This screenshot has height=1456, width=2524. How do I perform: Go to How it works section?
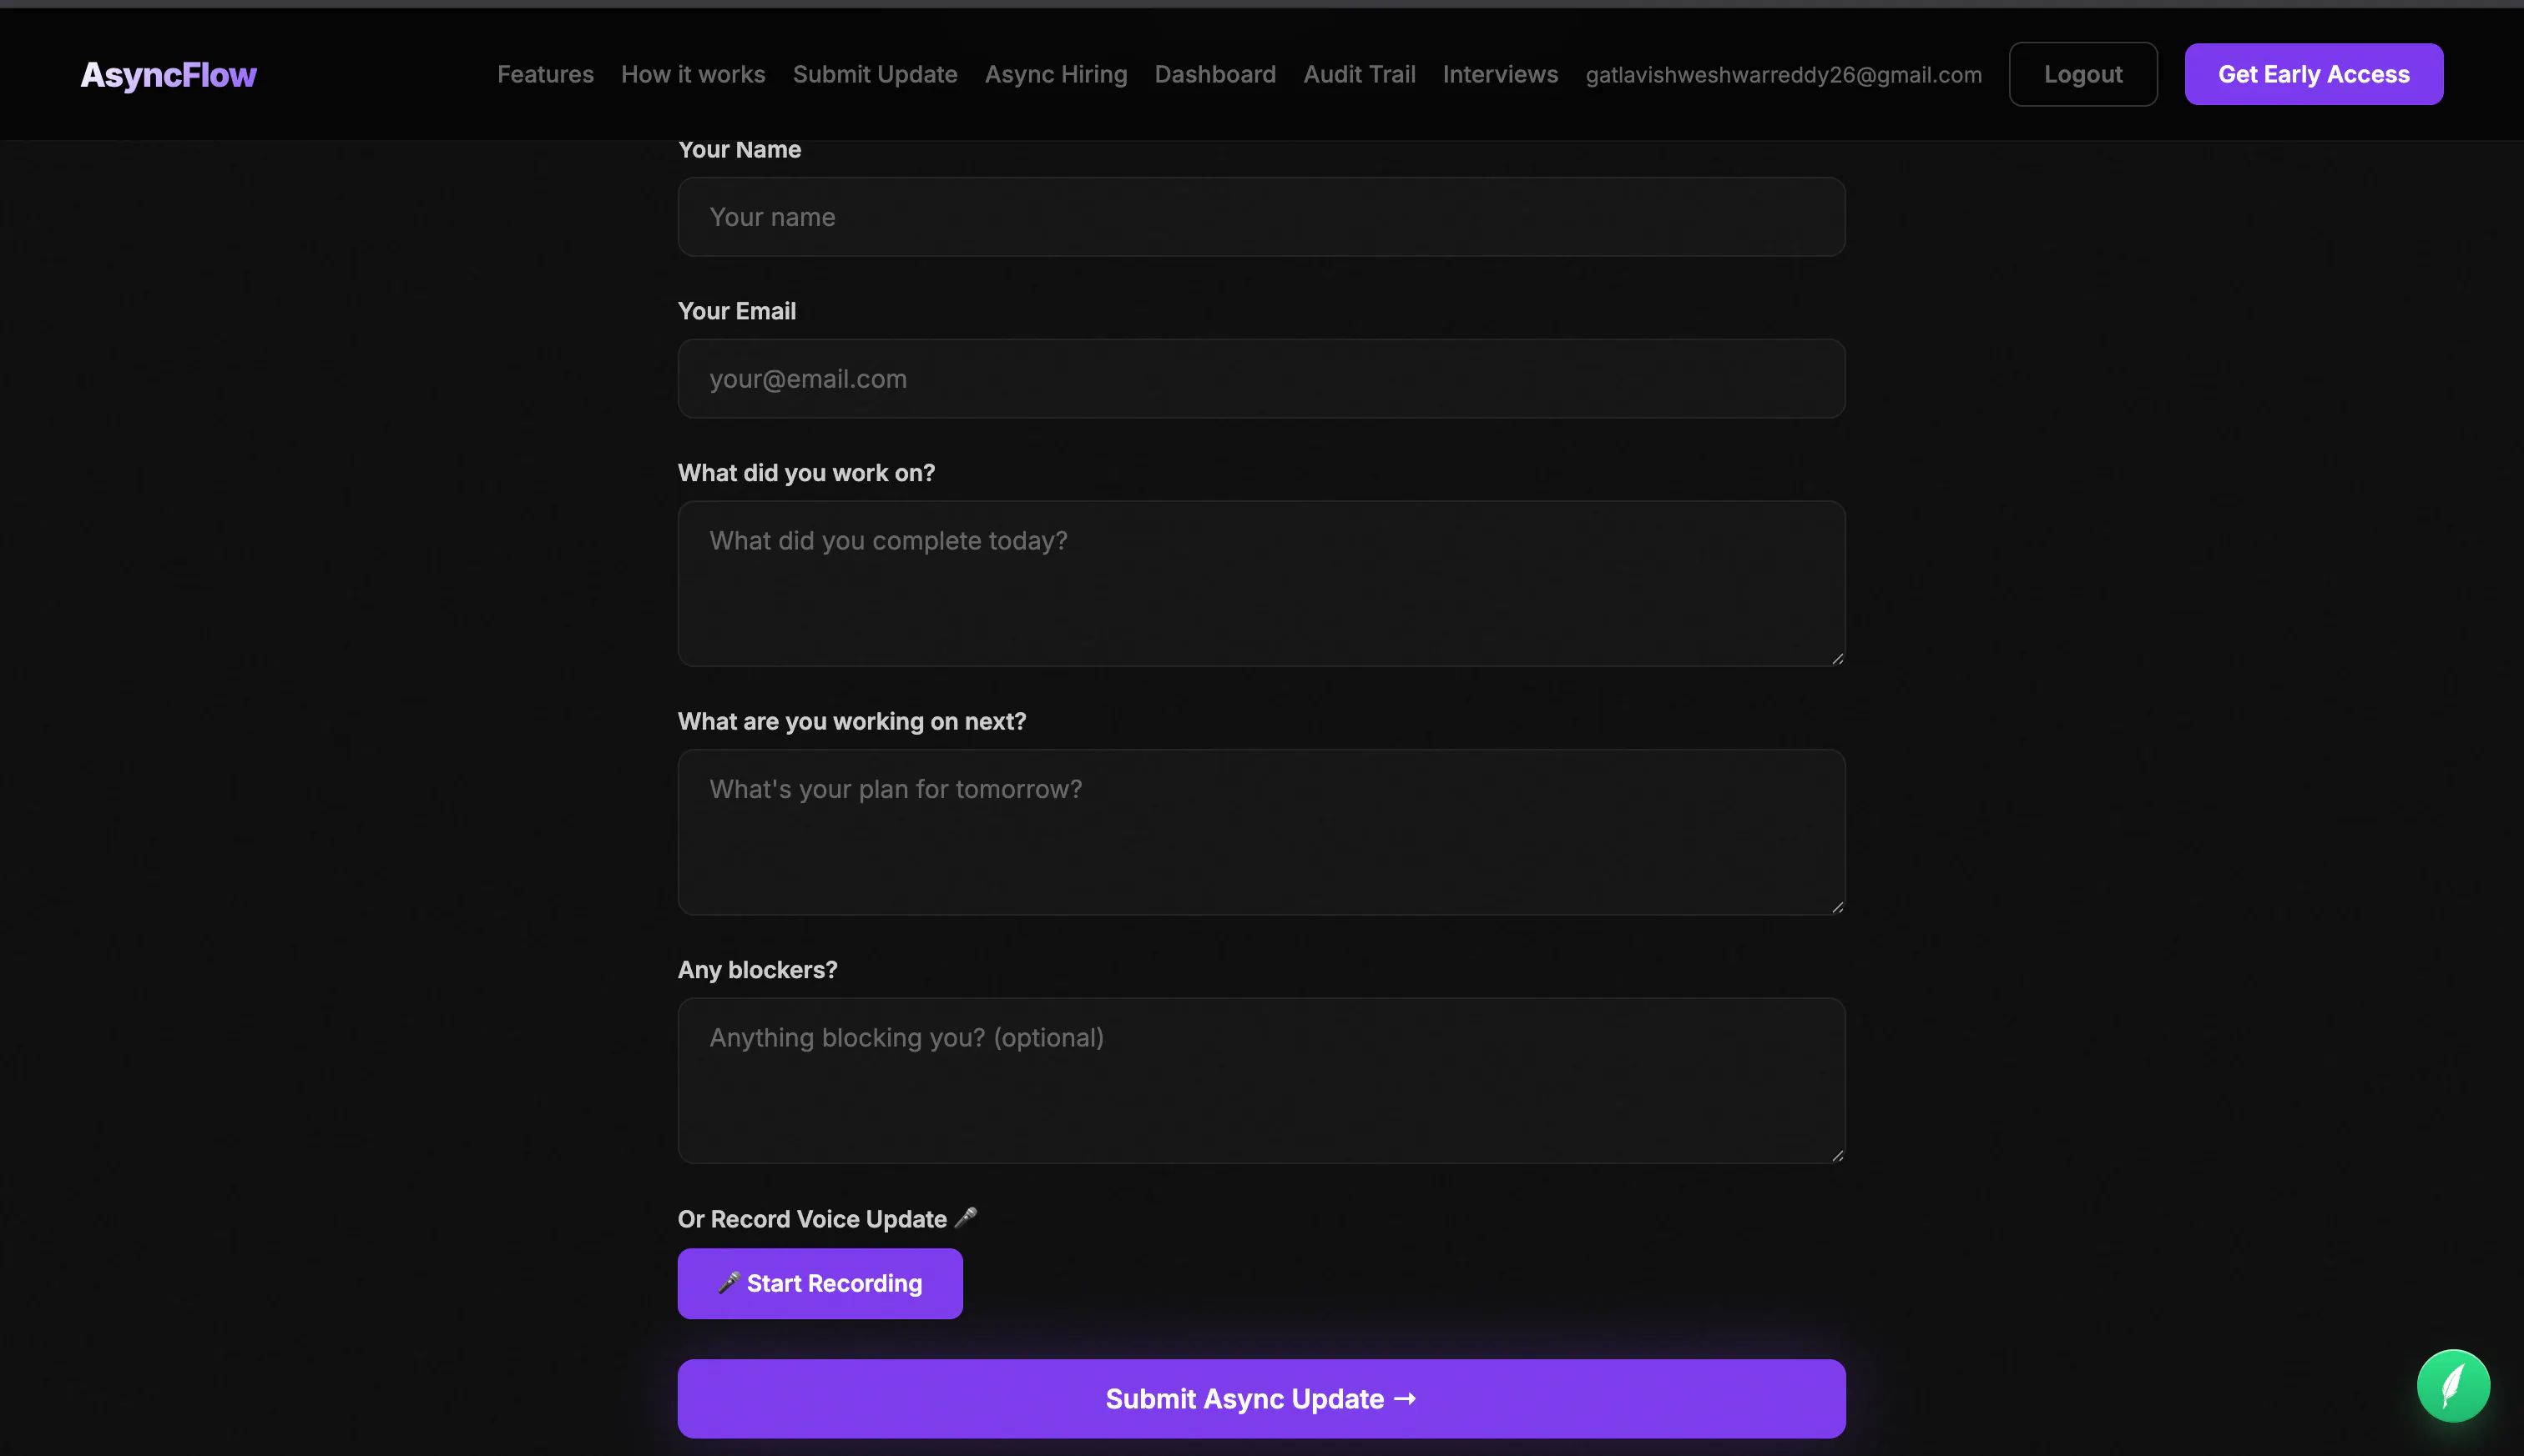click(693, 74)
